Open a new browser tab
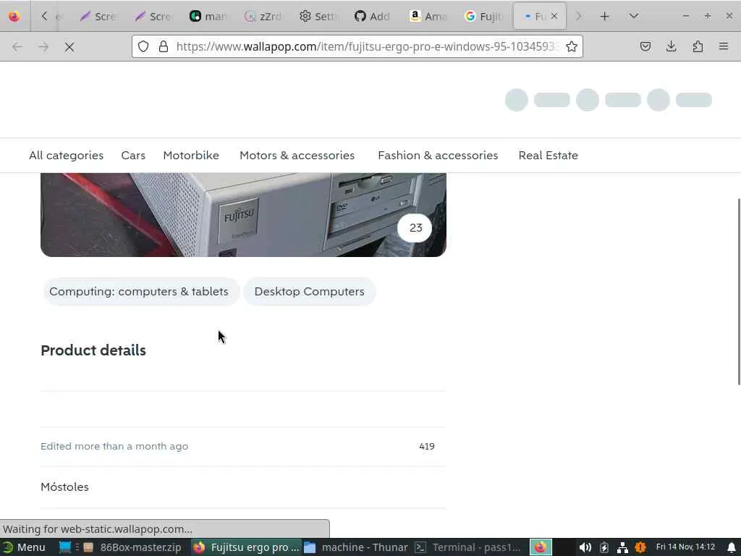 pyautogui.click(x=604, y=16)
